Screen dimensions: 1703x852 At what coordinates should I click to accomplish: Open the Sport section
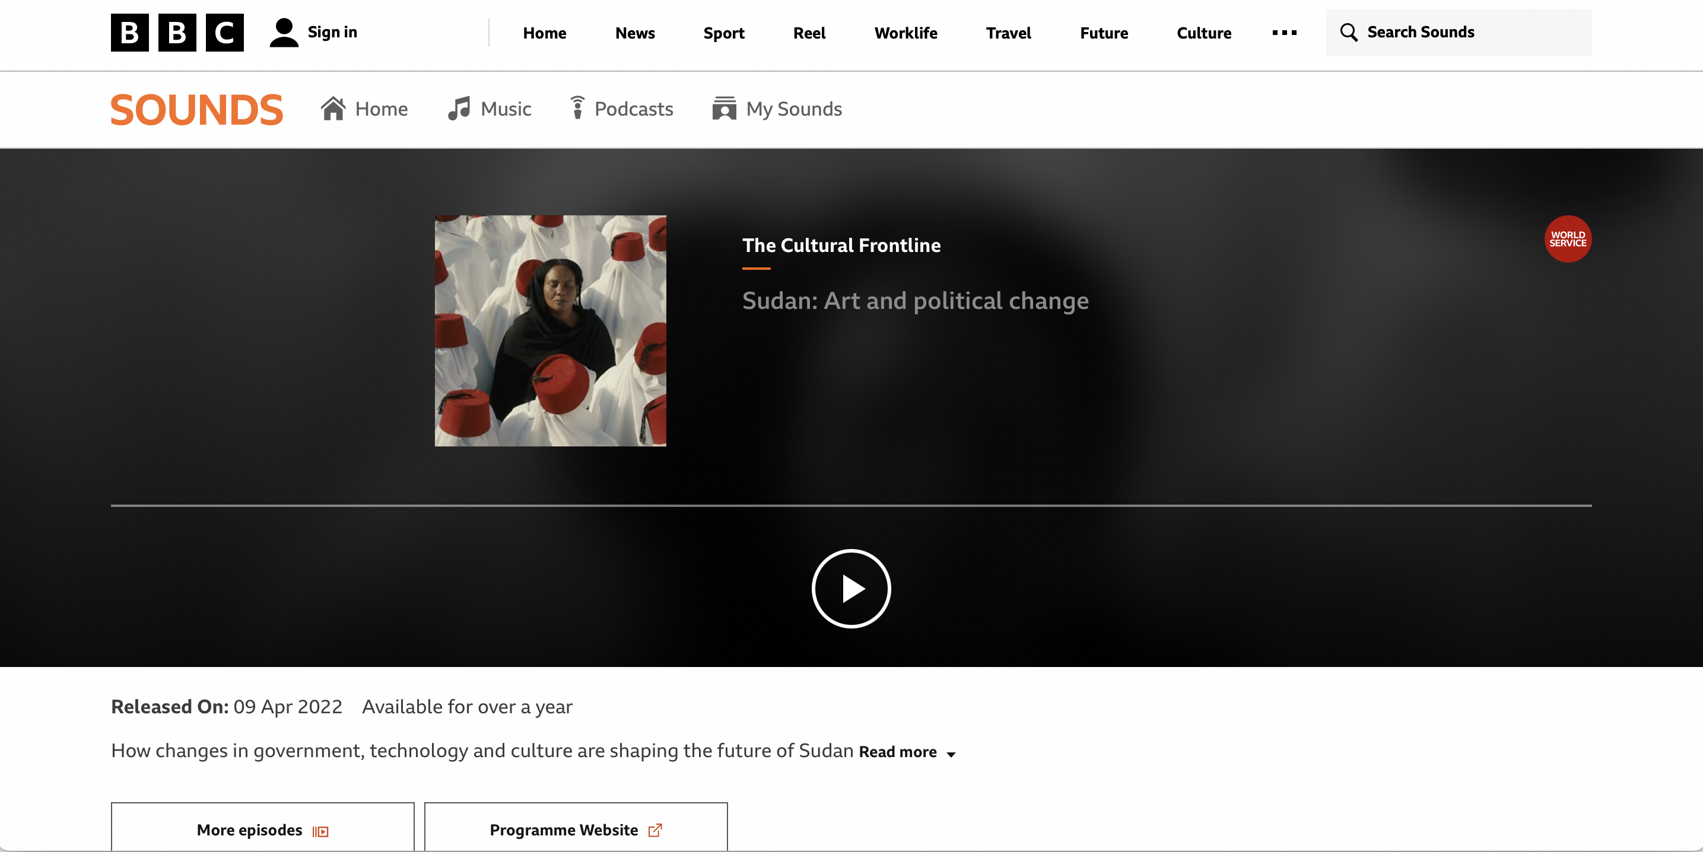[x=723, y=33]
